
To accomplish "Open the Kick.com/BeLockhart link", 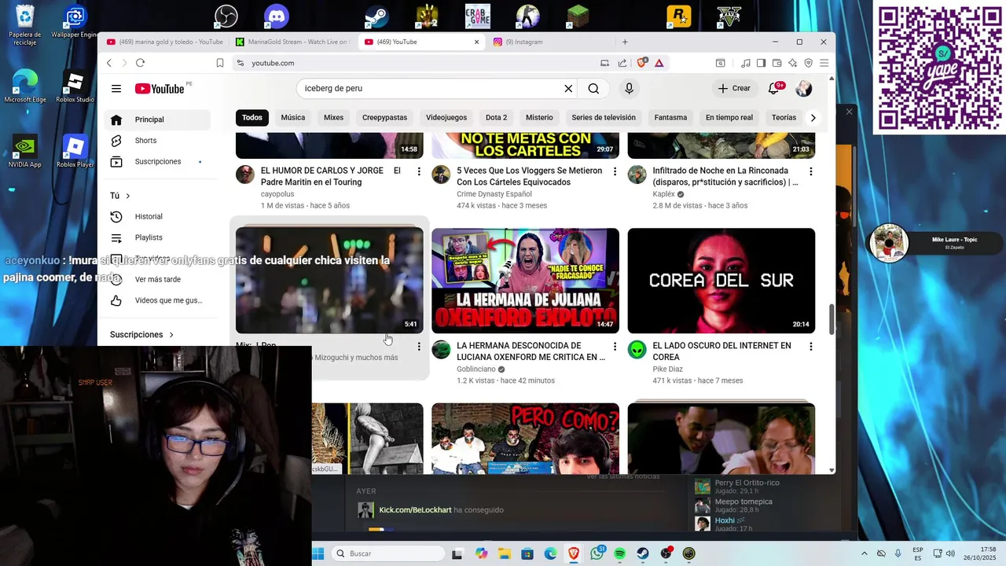I will 416,510.
